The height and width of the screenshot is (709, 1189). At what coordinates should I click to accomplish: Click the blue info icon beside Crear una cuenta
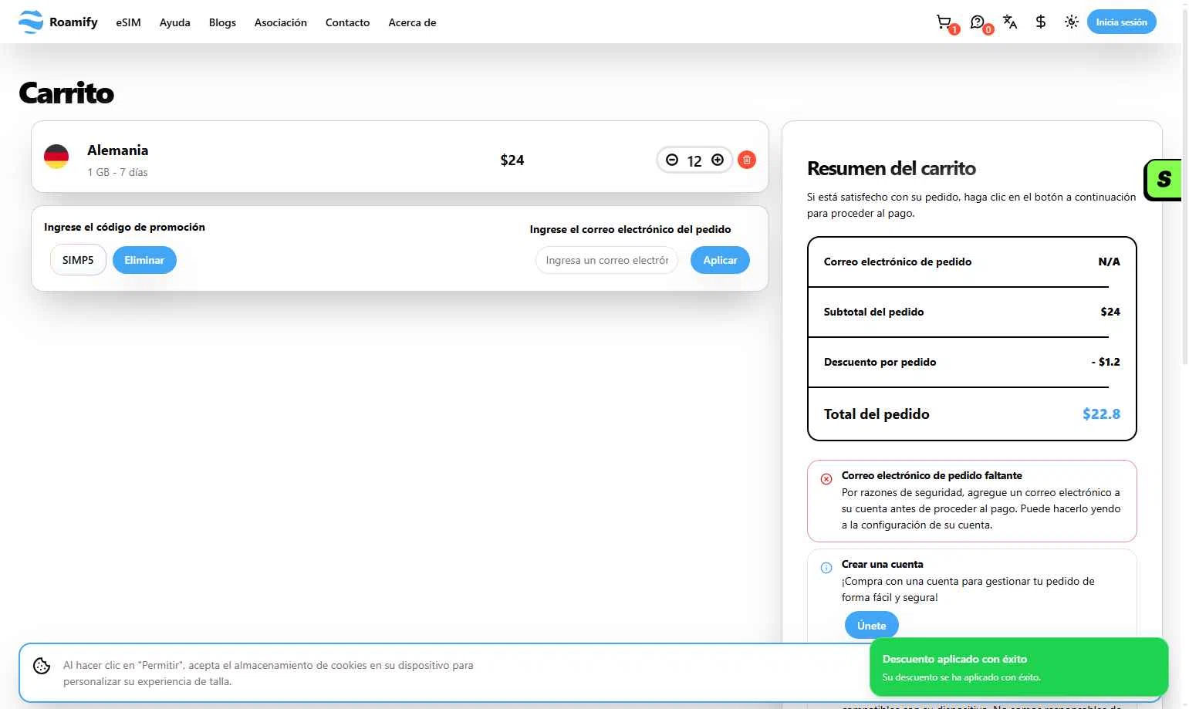(826, 568)
